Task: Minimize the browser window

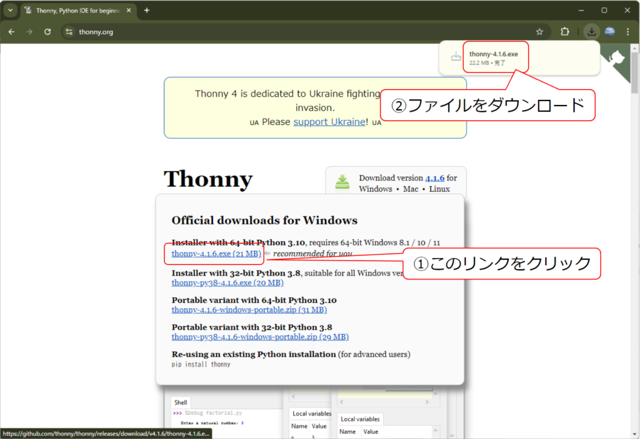Action: point(581,10)
